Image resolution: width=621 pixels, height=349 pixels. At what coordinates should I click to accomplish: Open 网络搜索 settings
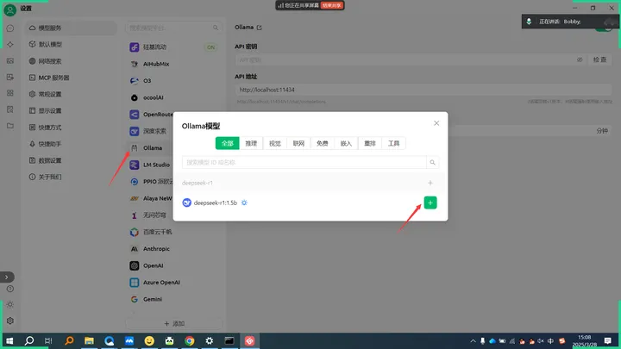72,61
